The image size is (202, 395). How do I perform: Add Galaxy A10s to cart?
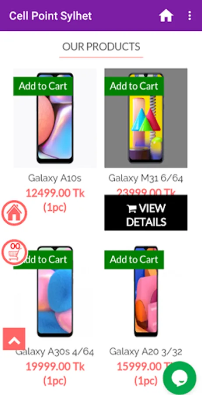point(43,86)
